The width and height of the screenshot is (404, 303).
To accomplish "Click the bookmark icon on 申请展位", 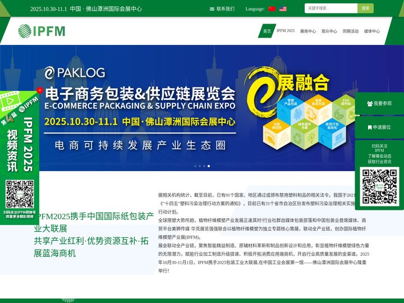I will click(x=370, y=127).
